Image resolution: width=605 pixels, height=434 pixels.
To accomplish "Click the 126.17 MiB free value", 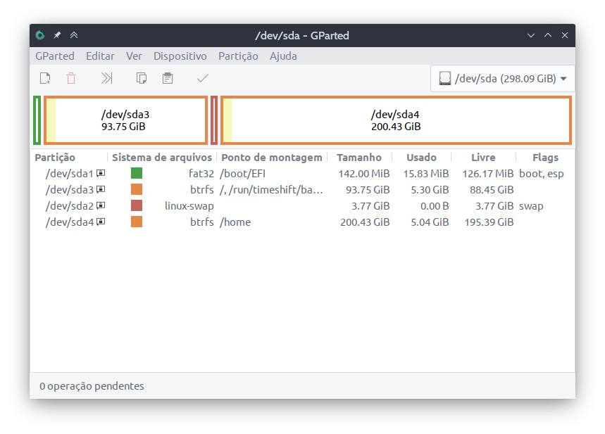I will (x=487, y=174).
